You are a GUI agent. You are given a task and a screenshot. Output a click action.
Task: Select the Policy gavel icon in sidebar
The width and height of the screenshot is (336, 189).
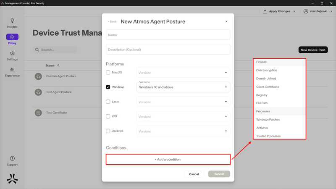(12, 37)
